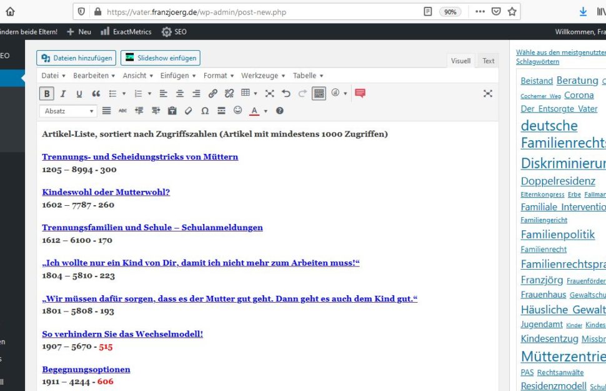606x391 pixels.
Task: Open the Einfügen menu
Action: pos(178,76)
